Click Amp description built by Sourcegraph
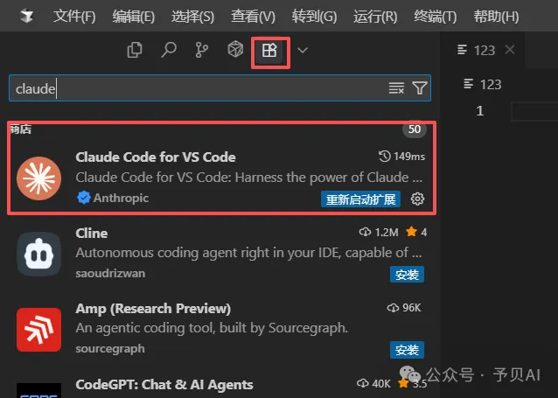The width and height of the screenshot is (558, 398). [212, 328]
